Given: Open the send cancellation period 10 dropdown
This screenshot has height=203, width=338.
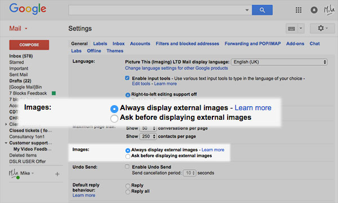Looking at the screenshot, I should click(x=189, y=173).
